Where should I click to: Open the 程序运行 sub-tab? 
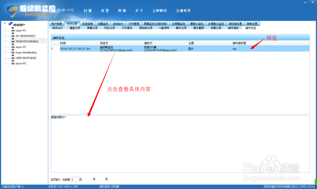tap(57, 28)
